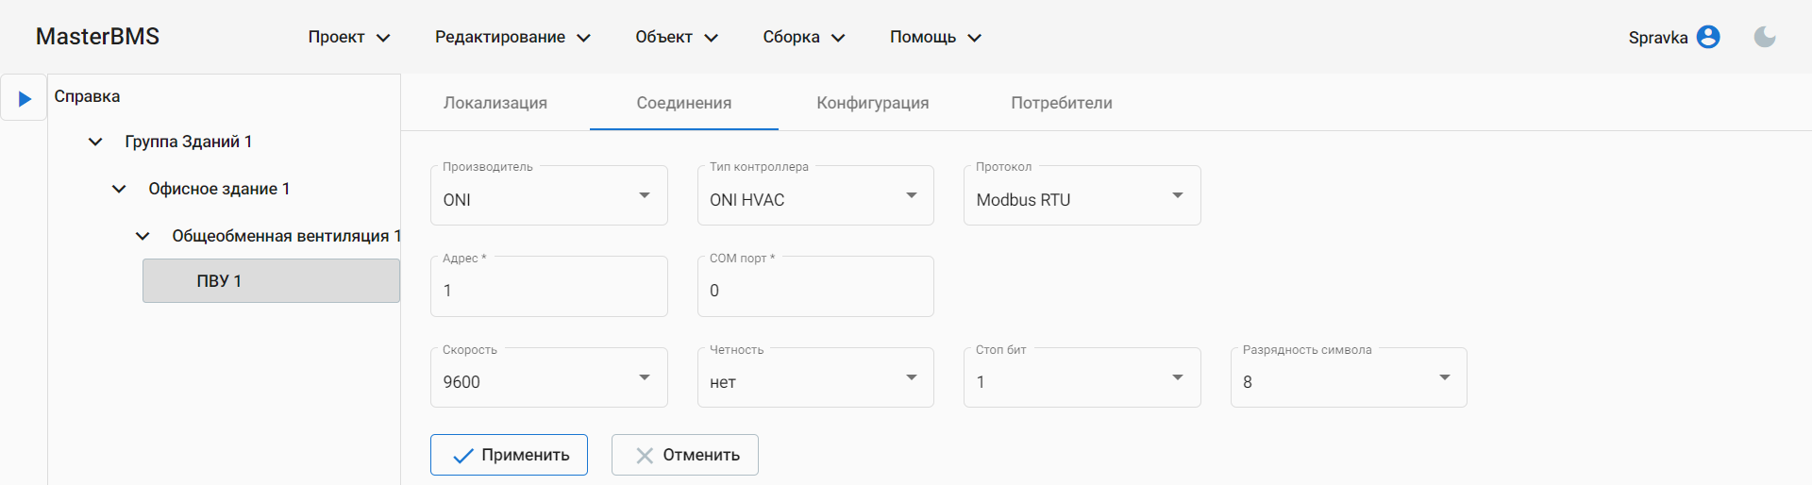
Task: Open the Четность dropdown showing нет
Action: coord(815,377)
